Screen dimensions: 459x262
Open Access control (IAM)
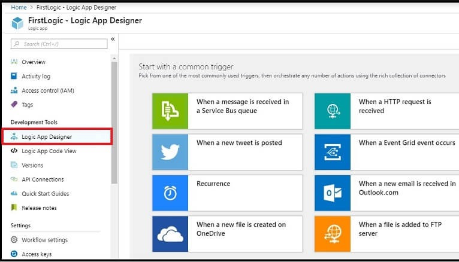pos(48,90)
